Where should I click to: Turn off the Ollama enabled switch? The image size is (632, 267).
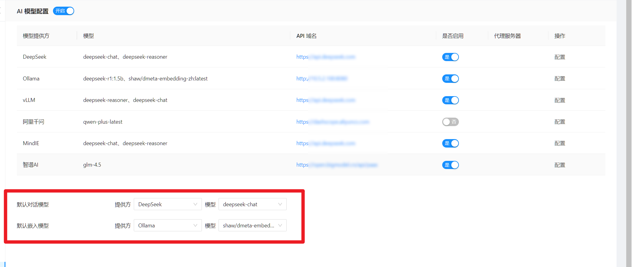click(x=450, y=79)
